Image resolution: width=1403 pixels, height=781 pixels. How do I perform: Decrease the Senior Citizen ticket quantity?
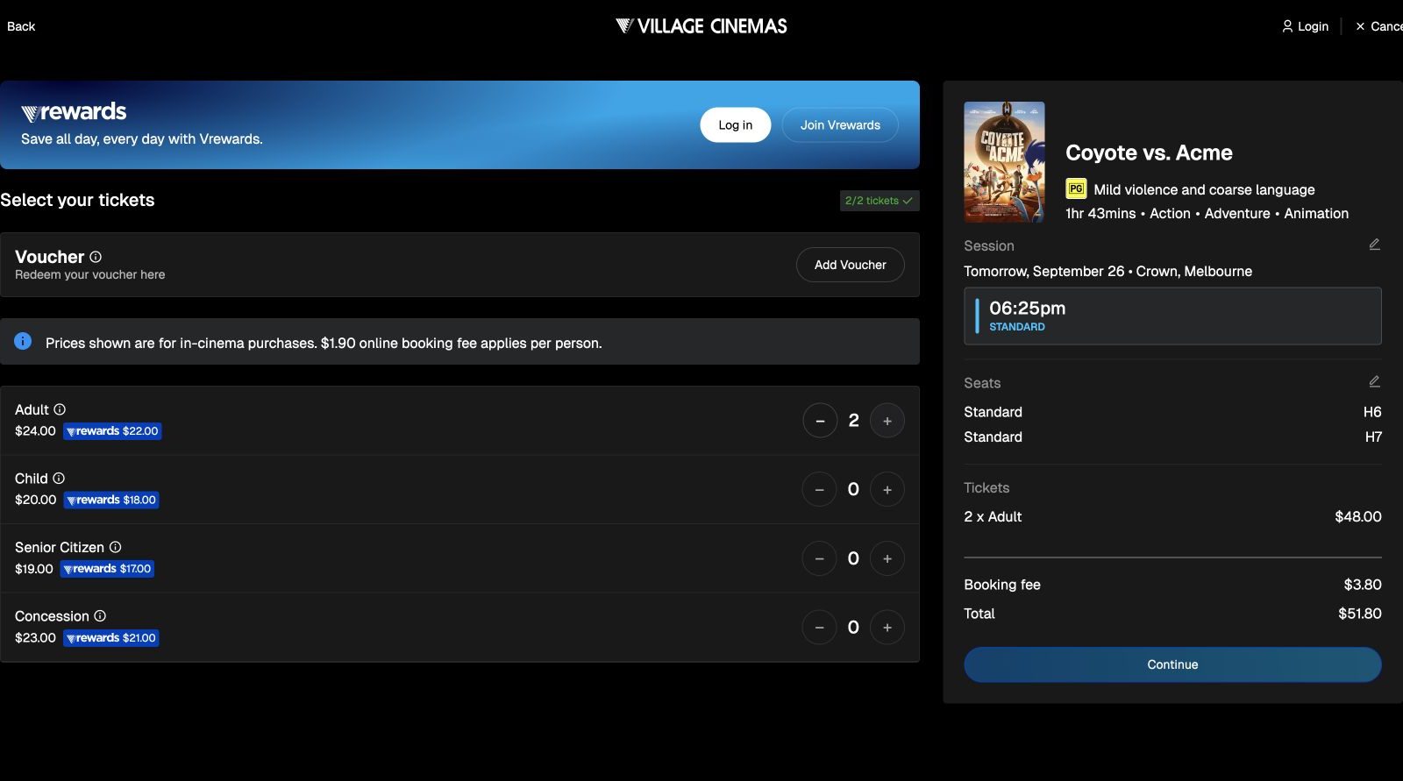pos(819,558)
